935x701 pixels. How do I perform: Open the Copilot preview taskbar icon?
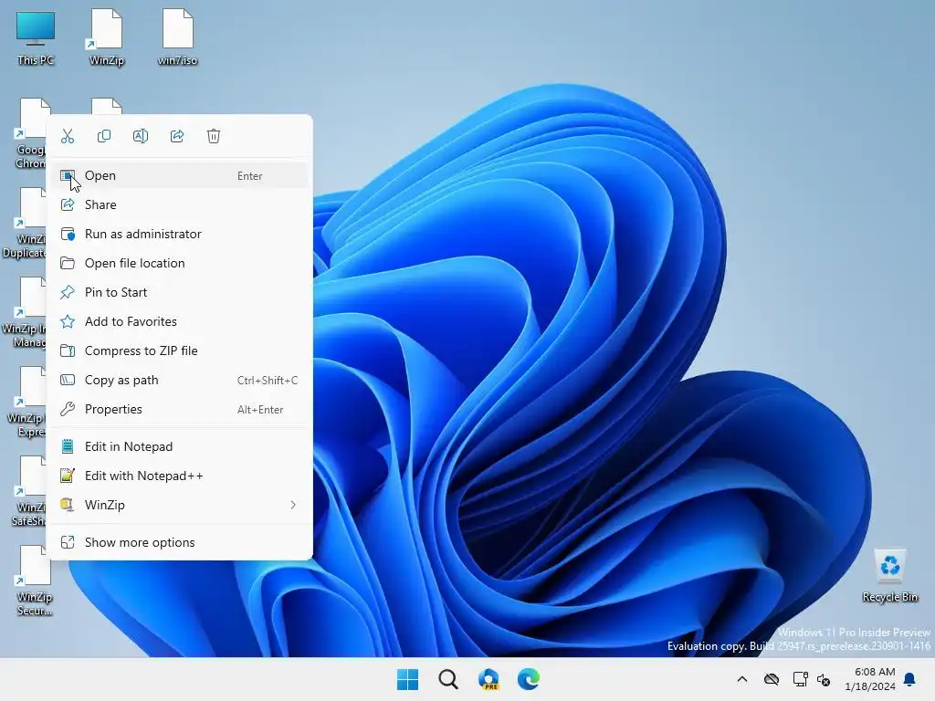point(489,679)
